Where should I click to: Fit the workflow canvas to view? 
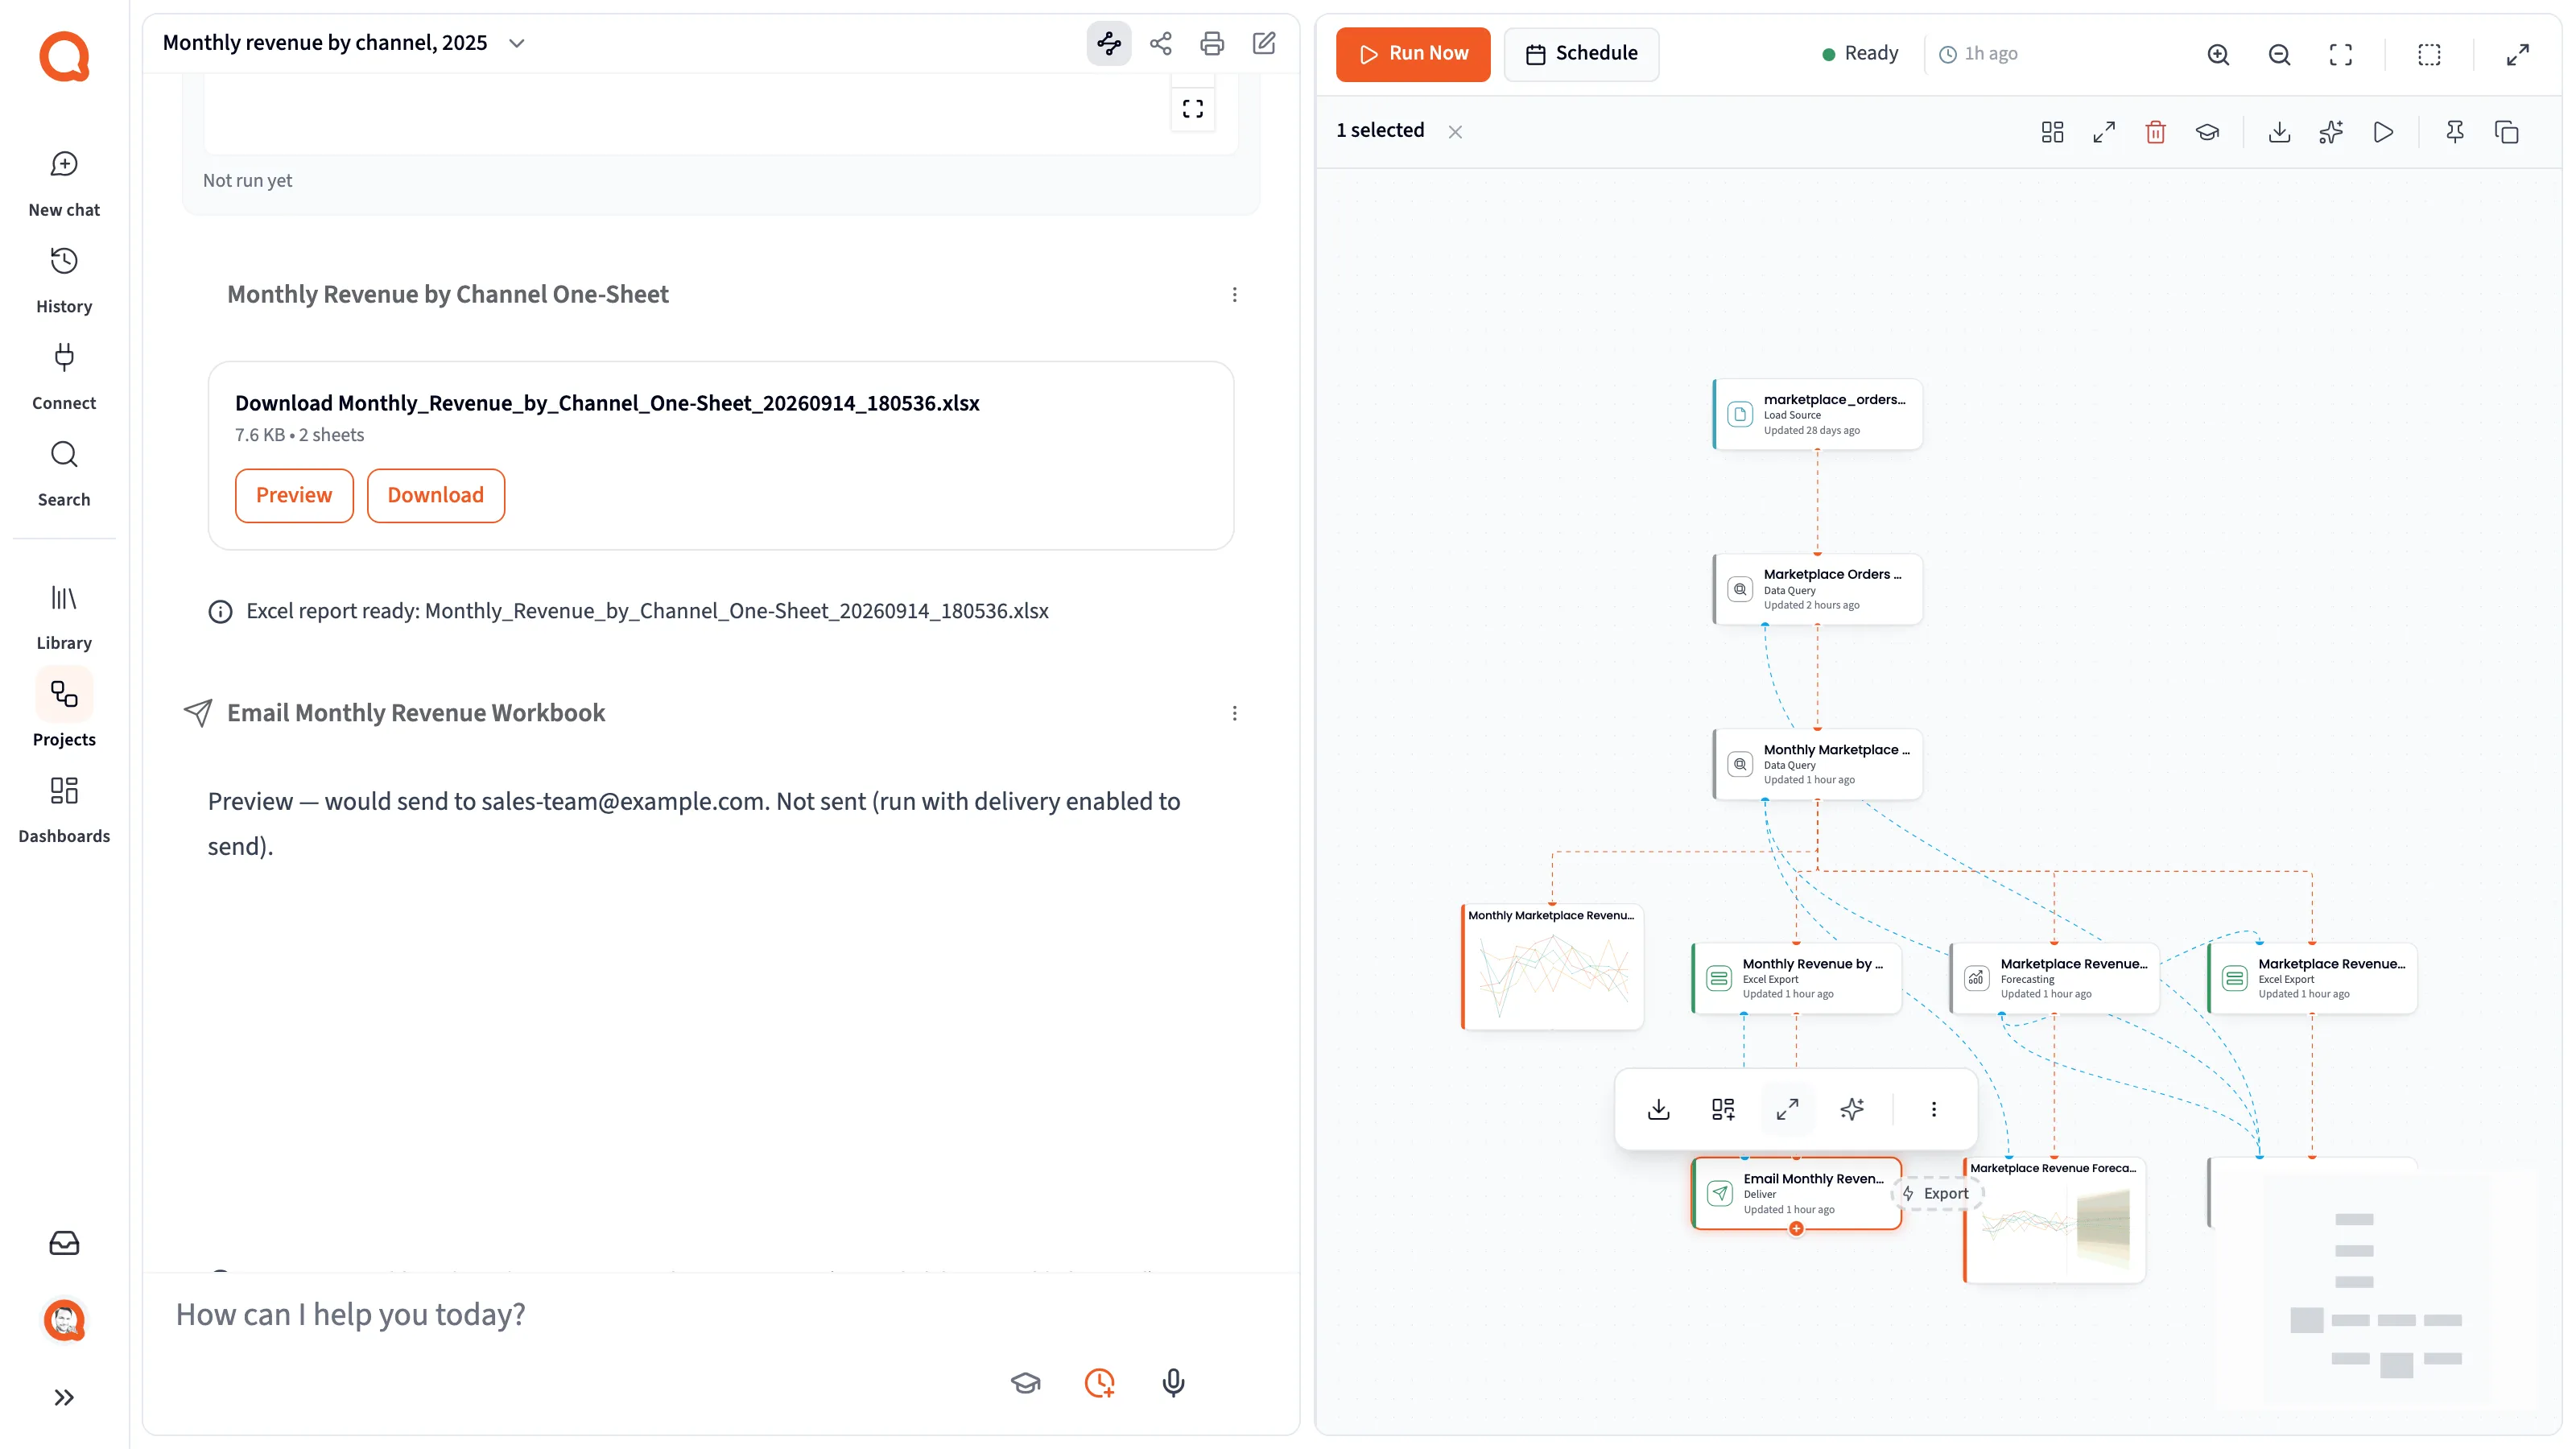click(x=2340, y=54)
